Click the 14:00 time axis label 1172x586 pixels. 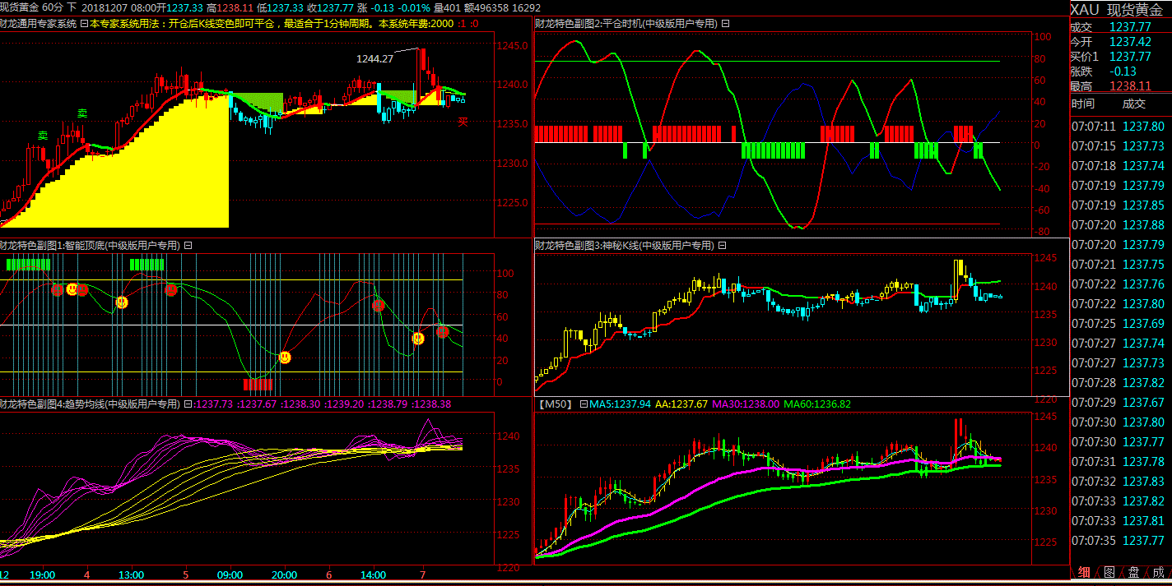pos(373,574)
